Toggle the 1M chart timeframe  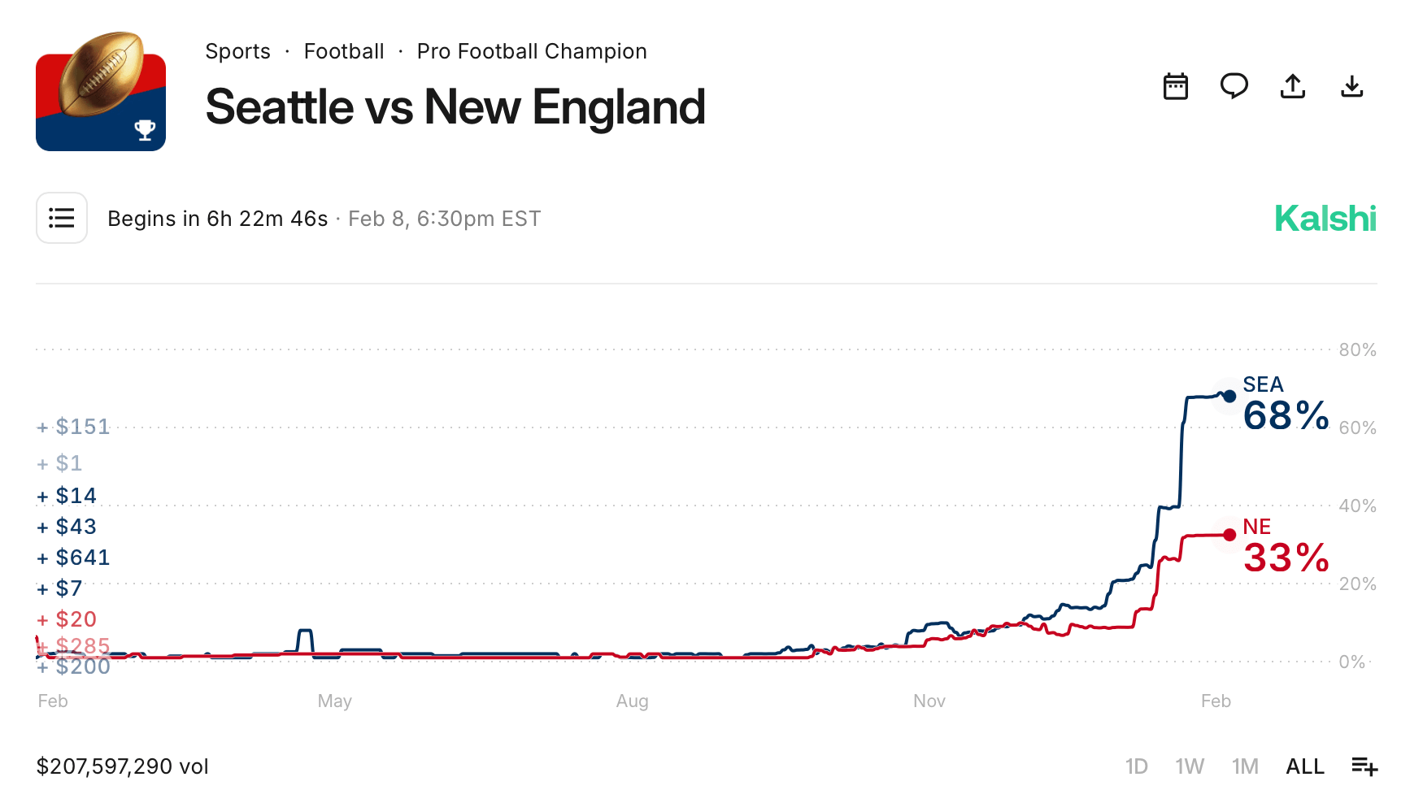coord(1244,766)
